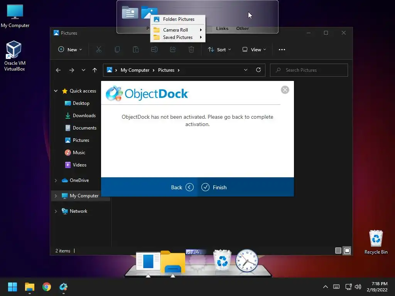Click the file explorer folder in the bottom dock
Viewport: 395px width, 296px height.
173,262
